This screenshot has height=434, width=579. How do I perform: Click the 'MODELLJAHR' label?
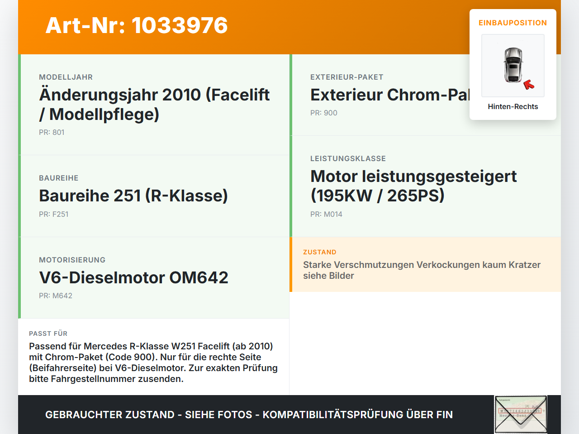tap(66, 77)
